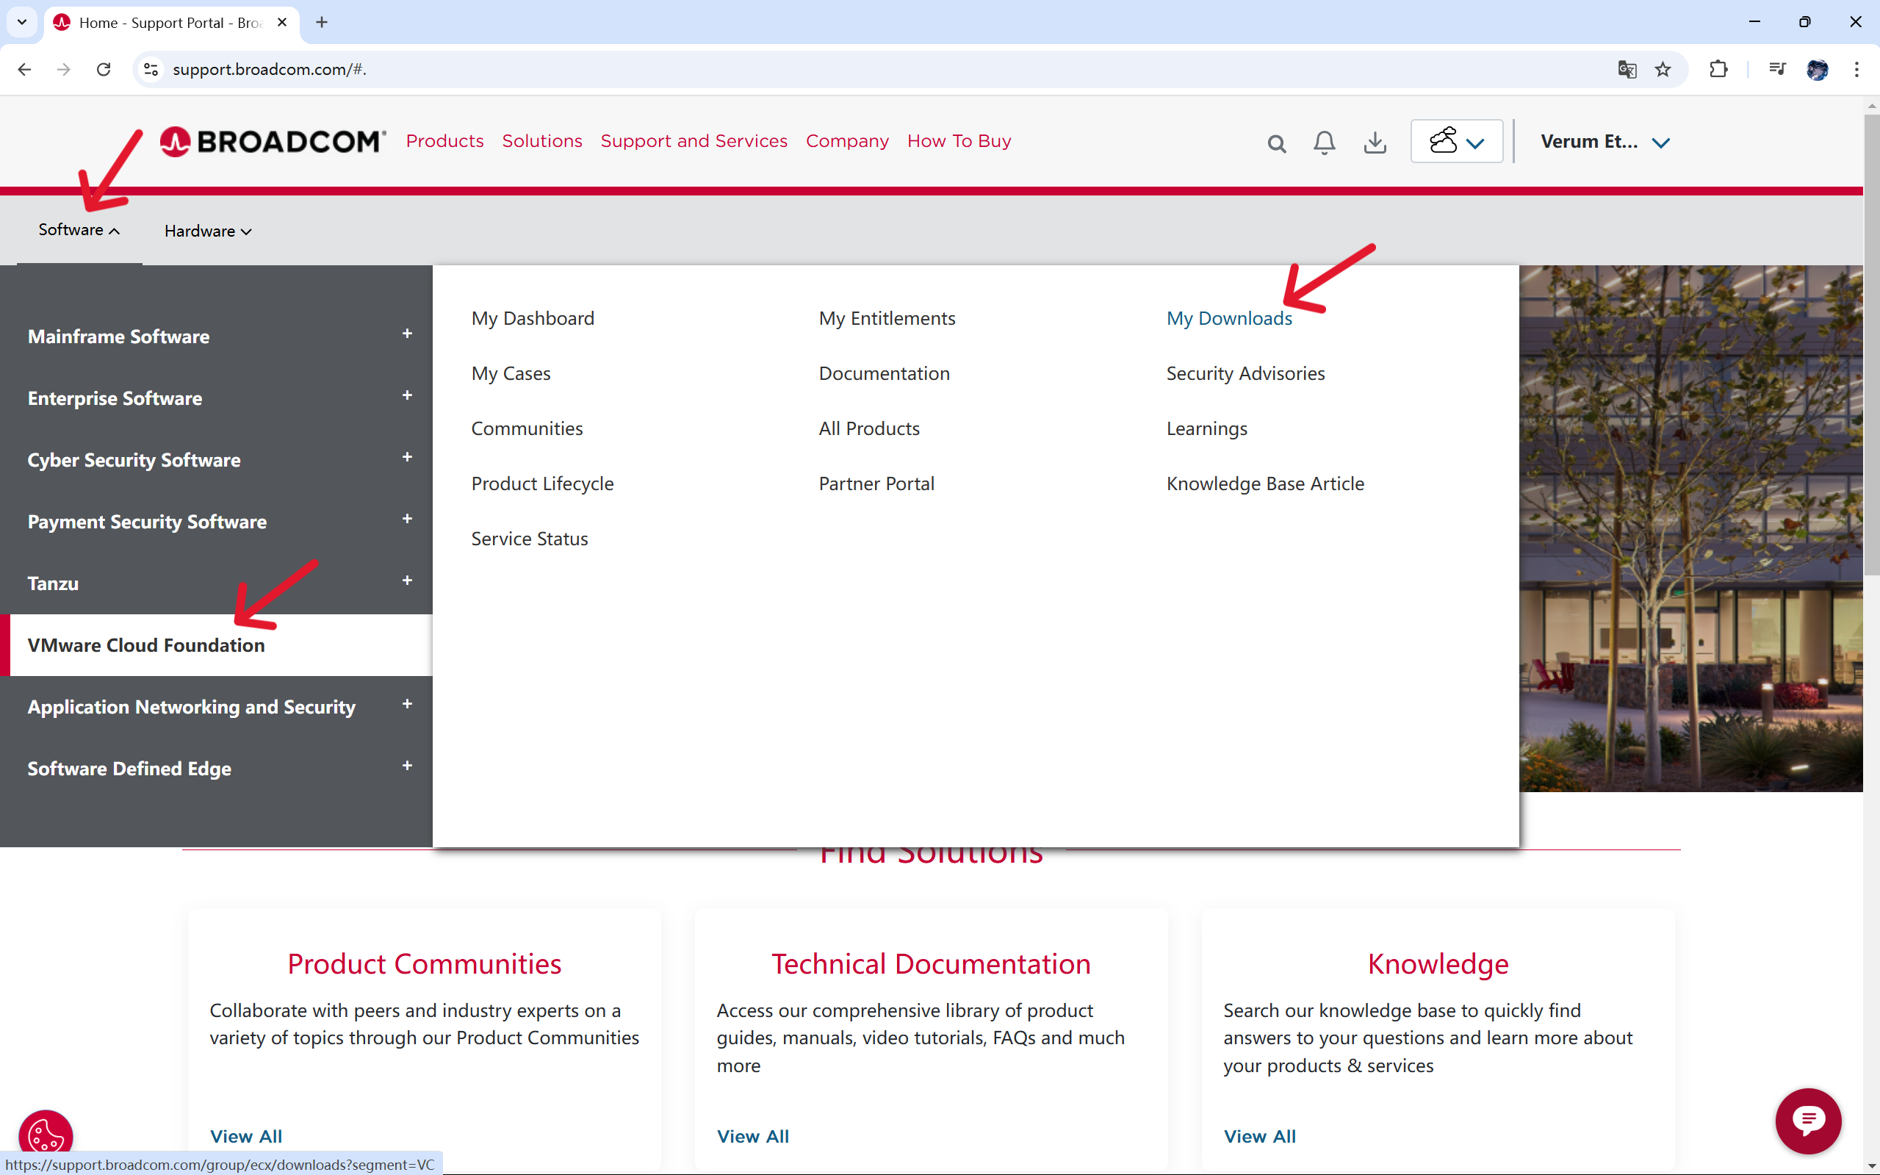Click View All under Knowledge
The width and height of the screenshot is (1880, 1175).
pos(1259,1136)
